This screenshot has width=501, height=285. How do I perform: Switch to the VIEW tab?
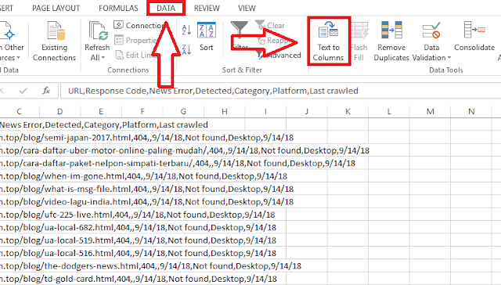247,8
